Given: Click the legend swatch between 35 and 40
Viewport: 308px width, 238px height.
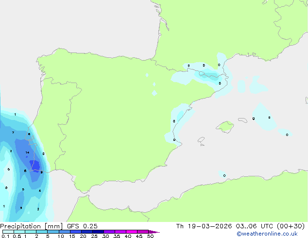Looking at the screenshot, I should (120, 232).
